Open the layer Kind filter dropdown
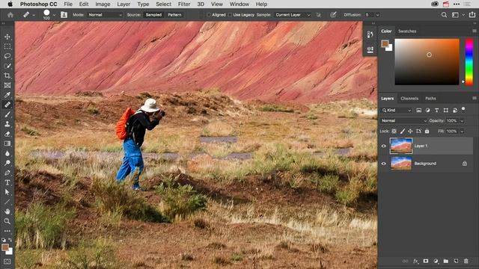479x269 pixels. click(396, 110)
